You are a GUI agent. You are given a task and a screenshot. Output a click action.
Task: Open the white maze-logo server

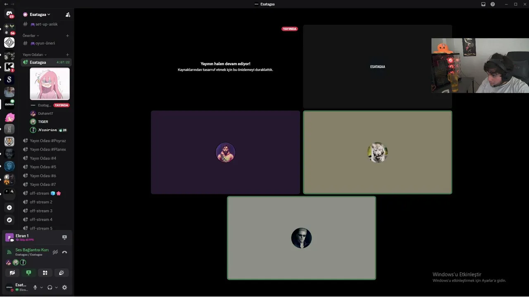click(9, 42)
